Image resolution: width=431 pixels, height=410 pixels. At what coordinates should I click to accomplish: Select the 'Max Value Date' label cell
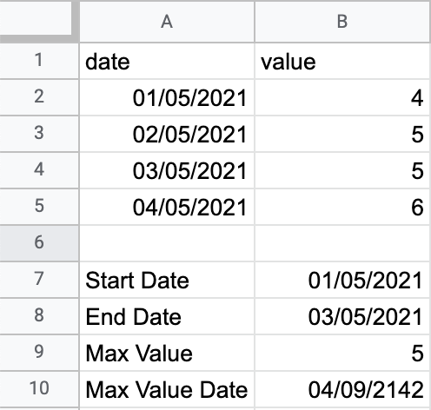pos(167,389)
